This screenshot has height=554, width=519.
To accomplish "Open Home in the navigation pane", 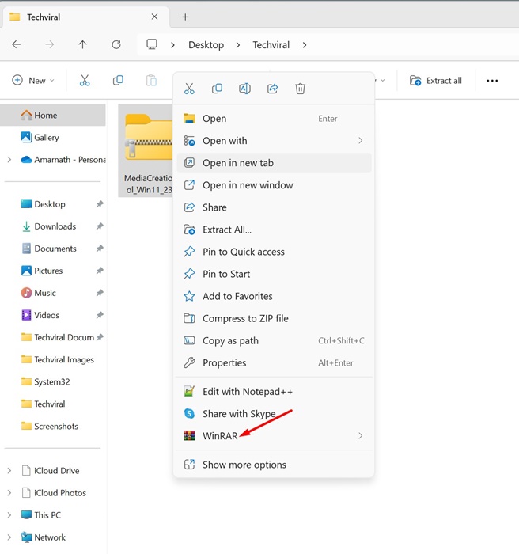I will (x=53, y=116).
